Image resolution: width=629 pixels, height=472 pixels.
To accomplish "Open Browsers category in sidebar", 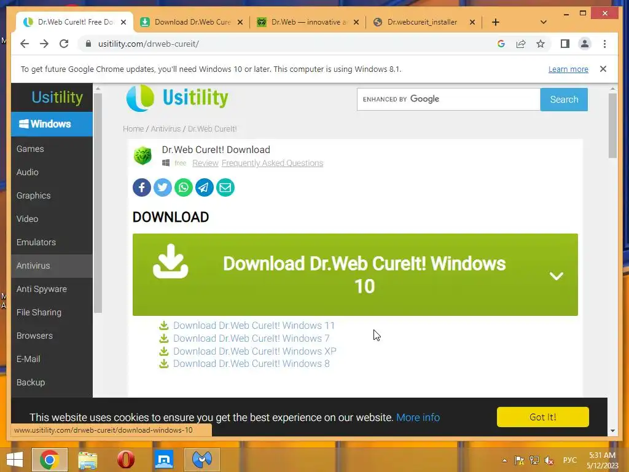I will (52, 336).
